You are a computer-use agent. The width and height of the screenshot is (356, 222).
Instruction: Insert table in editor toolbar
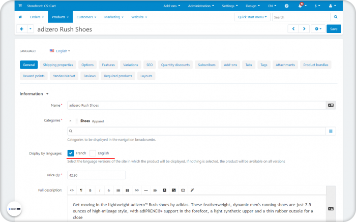127,191
